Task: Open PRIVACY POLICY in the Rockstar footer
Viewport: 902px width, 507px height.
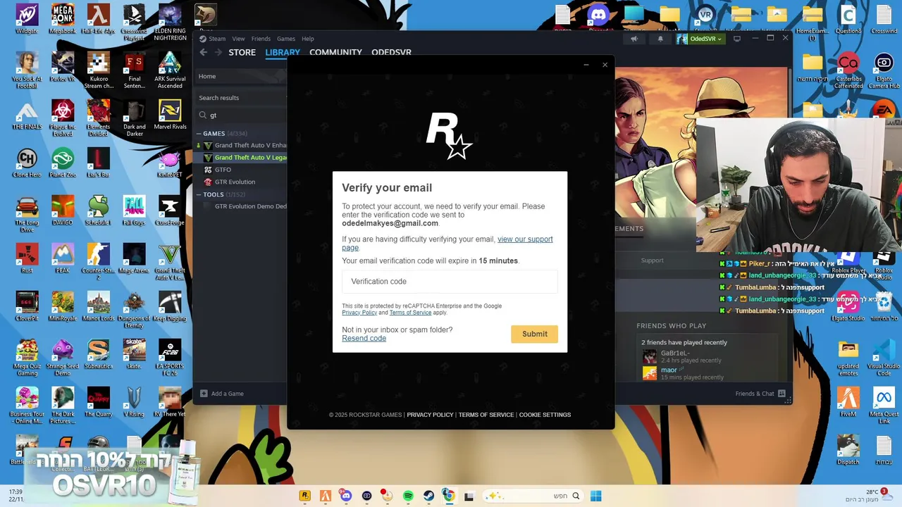Action: (x=430, y=415)
